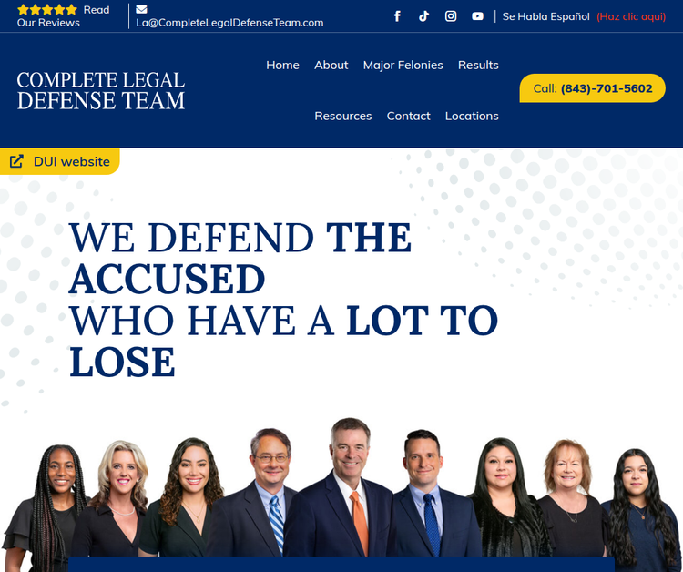View the Locations menu item
Screen dimensions: 683x572
click(472, 116)
